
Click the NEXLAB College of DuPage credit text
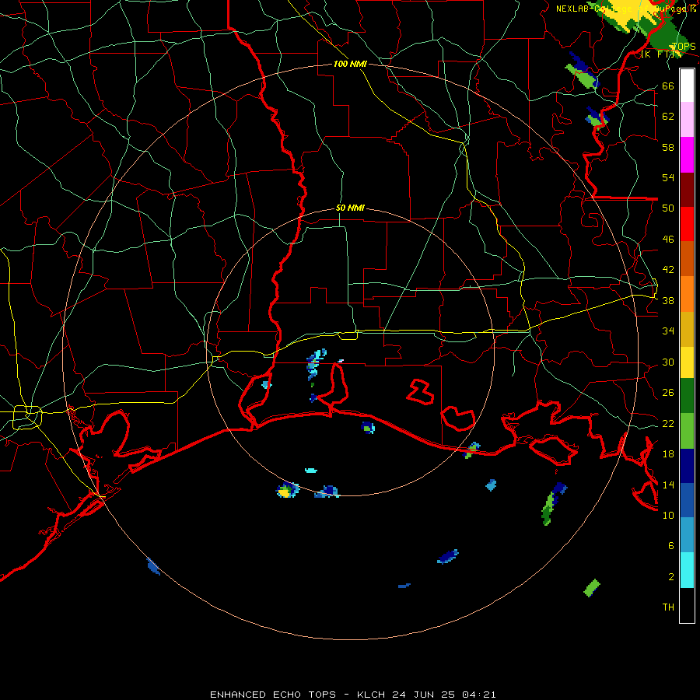click(626, 9)
